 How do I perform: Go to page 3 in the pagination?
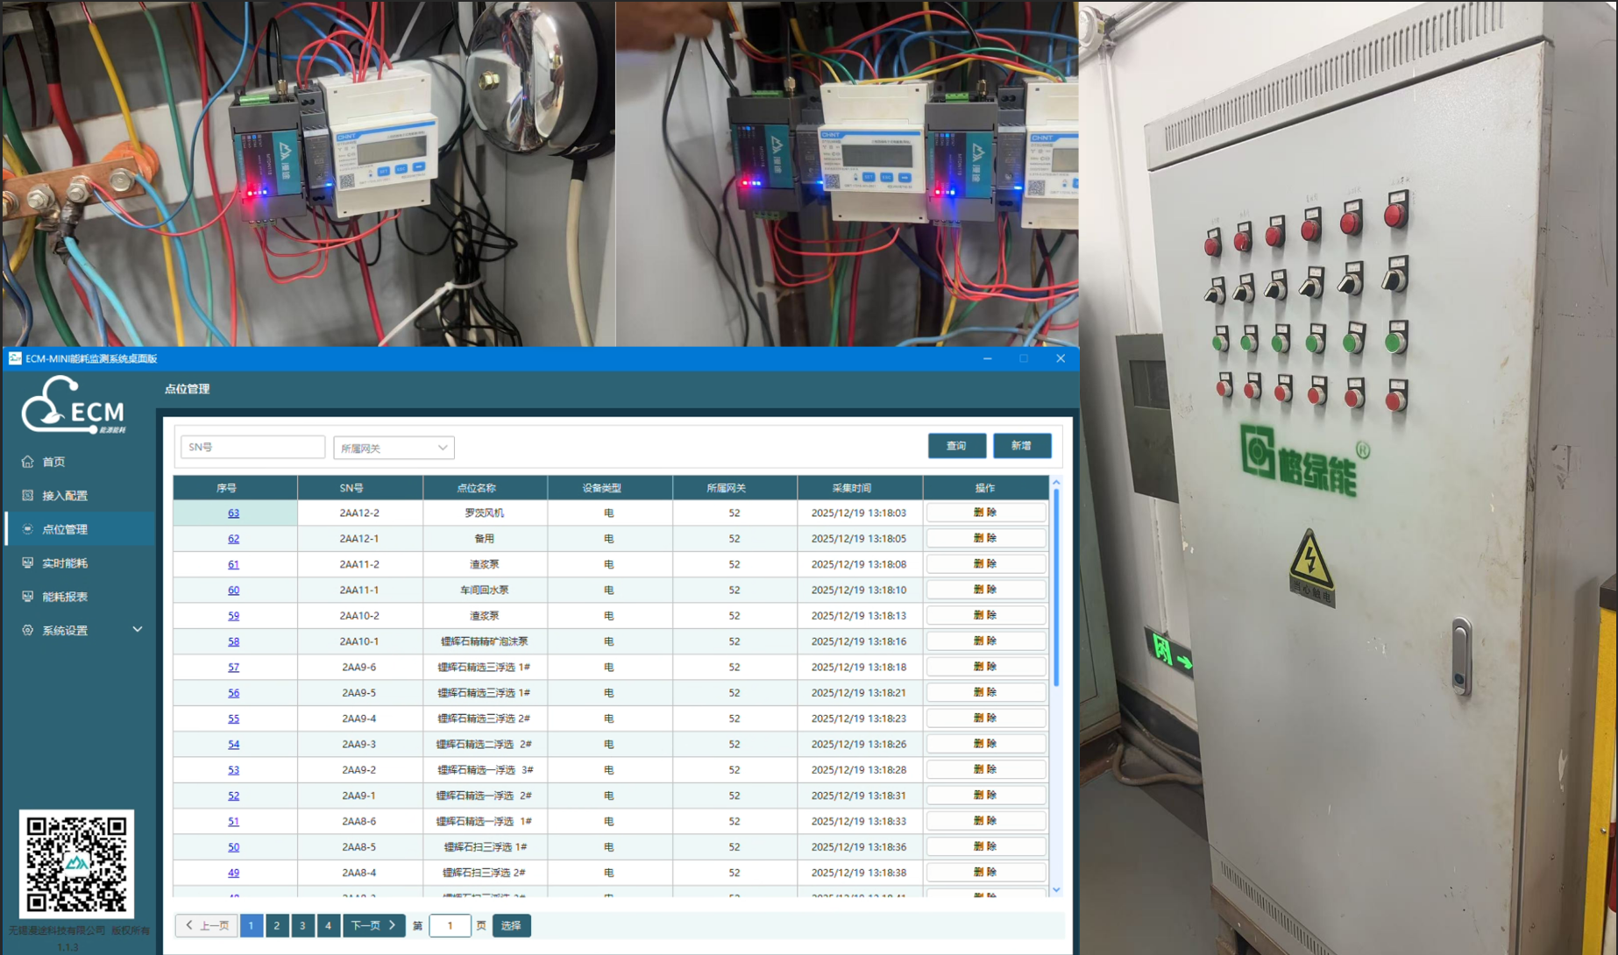(302, 926)
